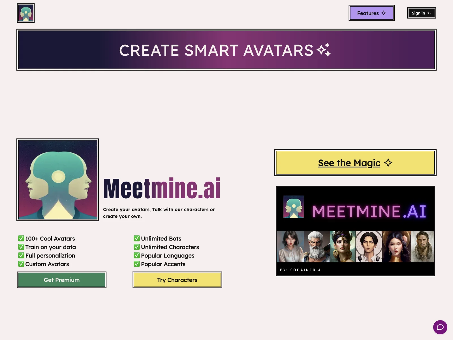453x340 pixels.
Task: Click the Create Smart Avatars banner
Action: click(x=226, y=50)
